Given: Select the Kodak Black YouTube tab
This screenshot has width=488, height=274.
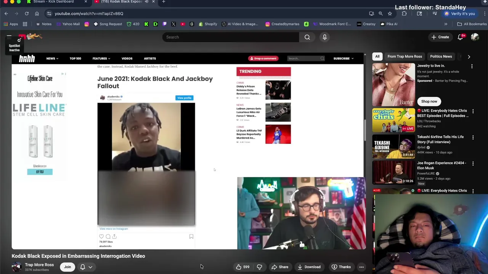Looking at the screenshot, I should point(121,2).
